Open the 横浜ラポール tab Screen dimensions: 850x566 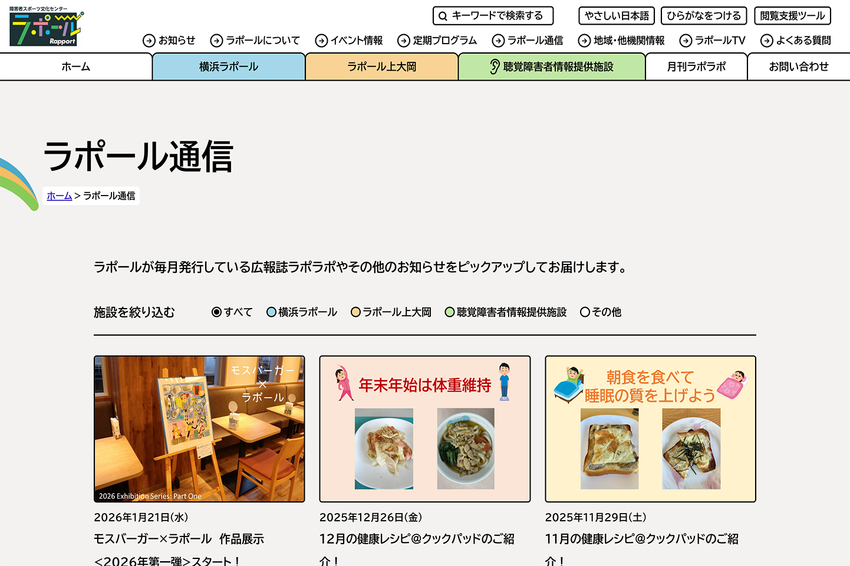pos(229,67)
